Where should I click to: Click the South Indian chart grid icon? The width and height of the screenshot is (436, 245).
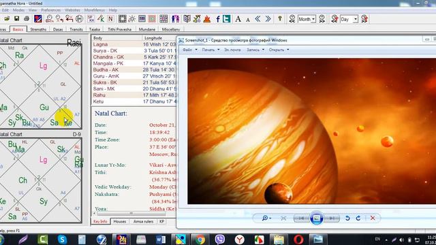122,19
